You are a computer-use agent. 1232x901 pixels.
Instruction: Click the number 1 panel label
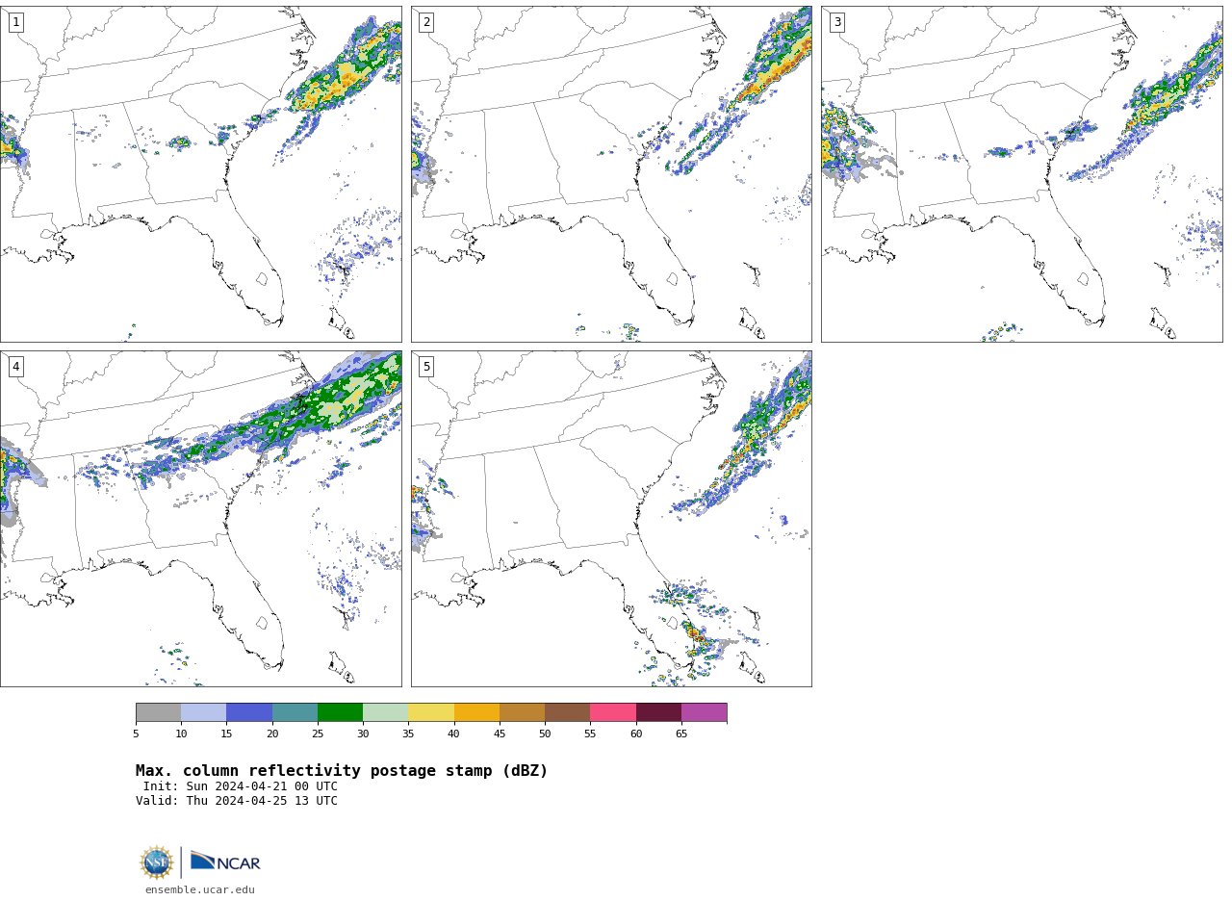tap(15, 22)
